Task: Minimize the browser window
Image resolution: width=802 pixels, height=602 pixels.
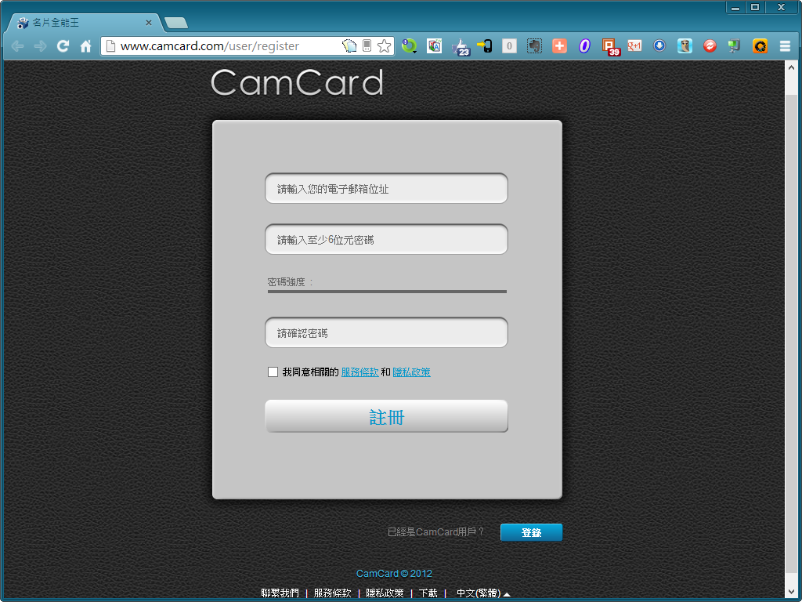Action: [x=735, y=7]
